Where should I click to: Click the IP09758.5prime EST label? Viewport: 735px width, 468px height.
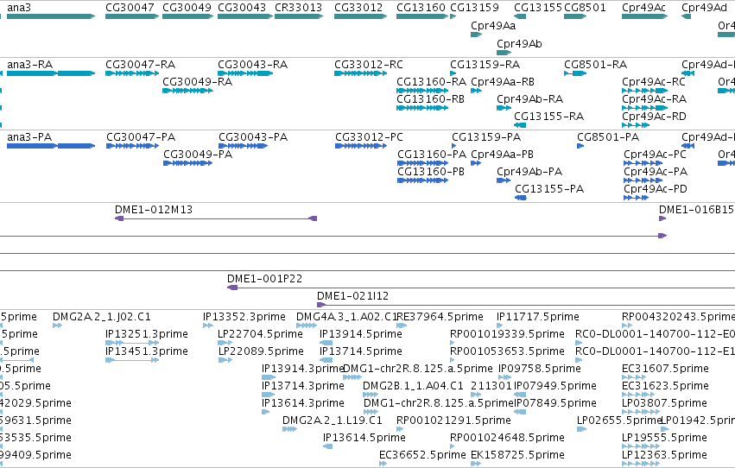click(x=540, y=368)
